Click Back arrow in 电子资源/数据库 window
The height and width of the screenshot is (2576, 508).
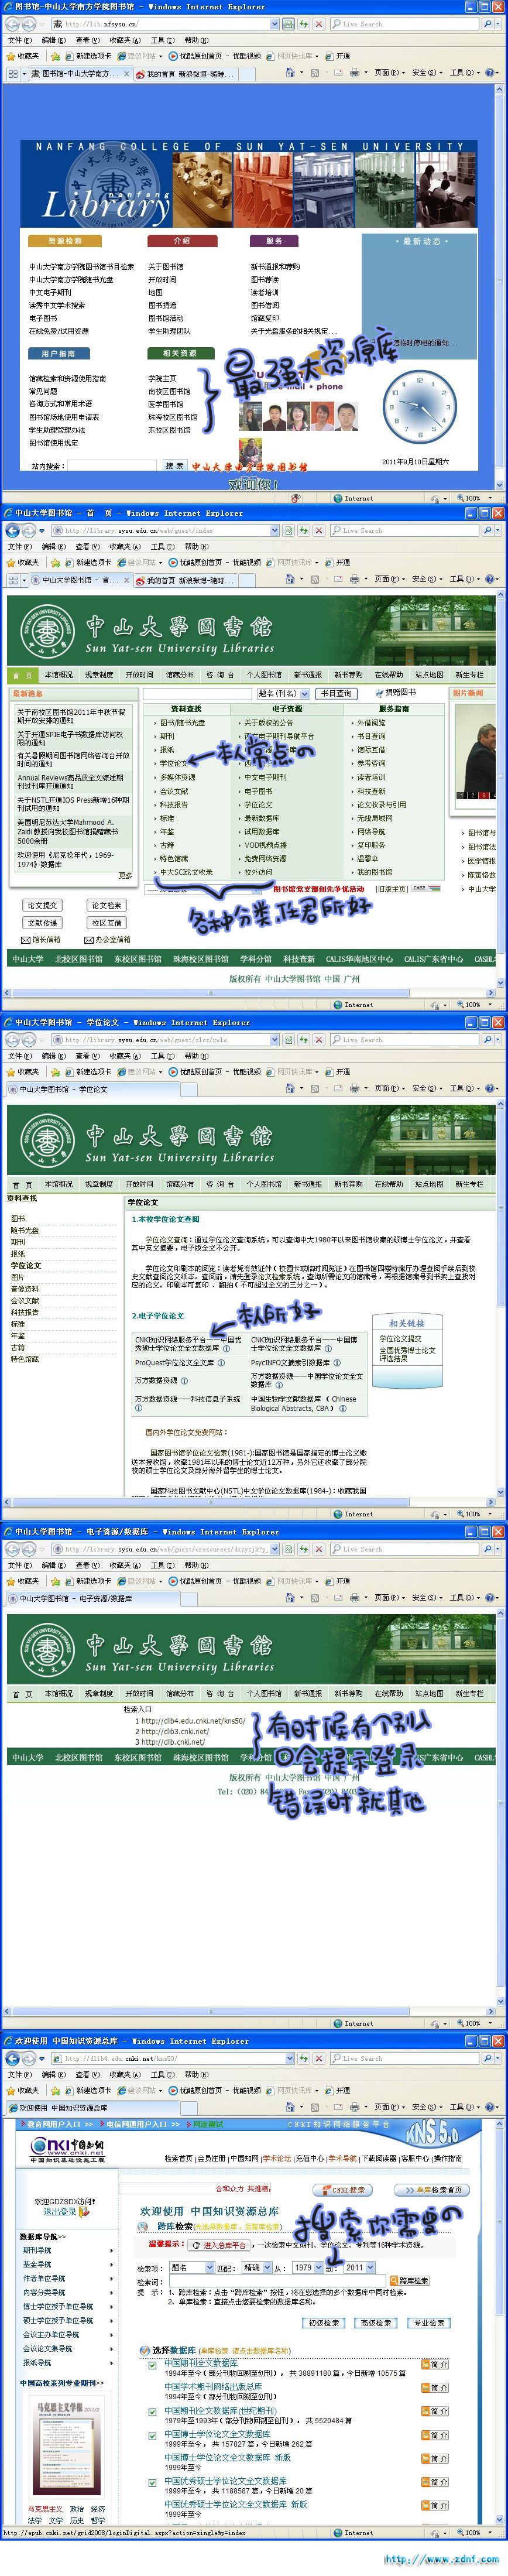tap(13, 1548)
